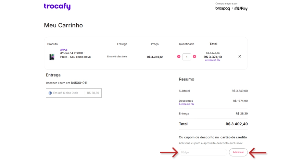Click the 'Compra segura por' label
This screenshot has width=291, height=164.
pyautogui.click(x=226, y=3)
